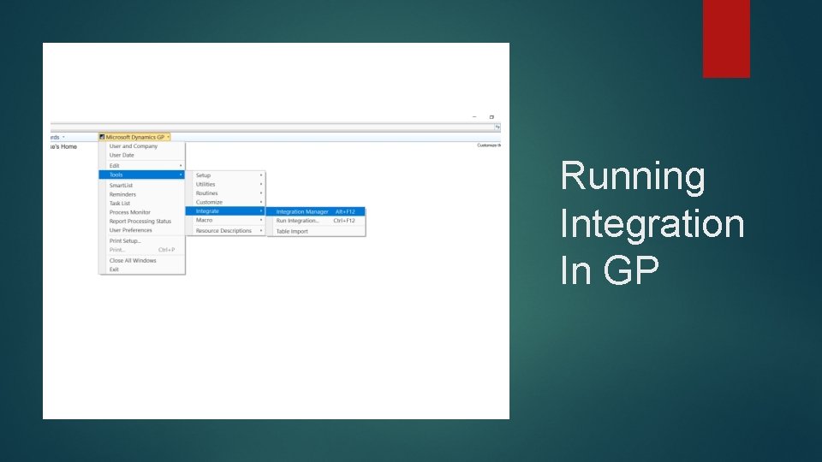Expand the Macro submenu

coord(225,220)
